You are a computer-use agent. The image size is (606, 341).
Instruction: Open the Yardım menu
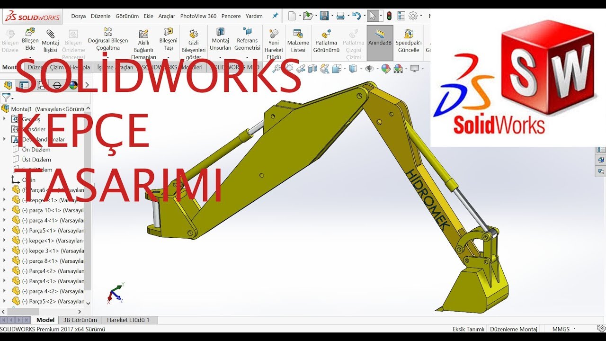pos(254,16)
